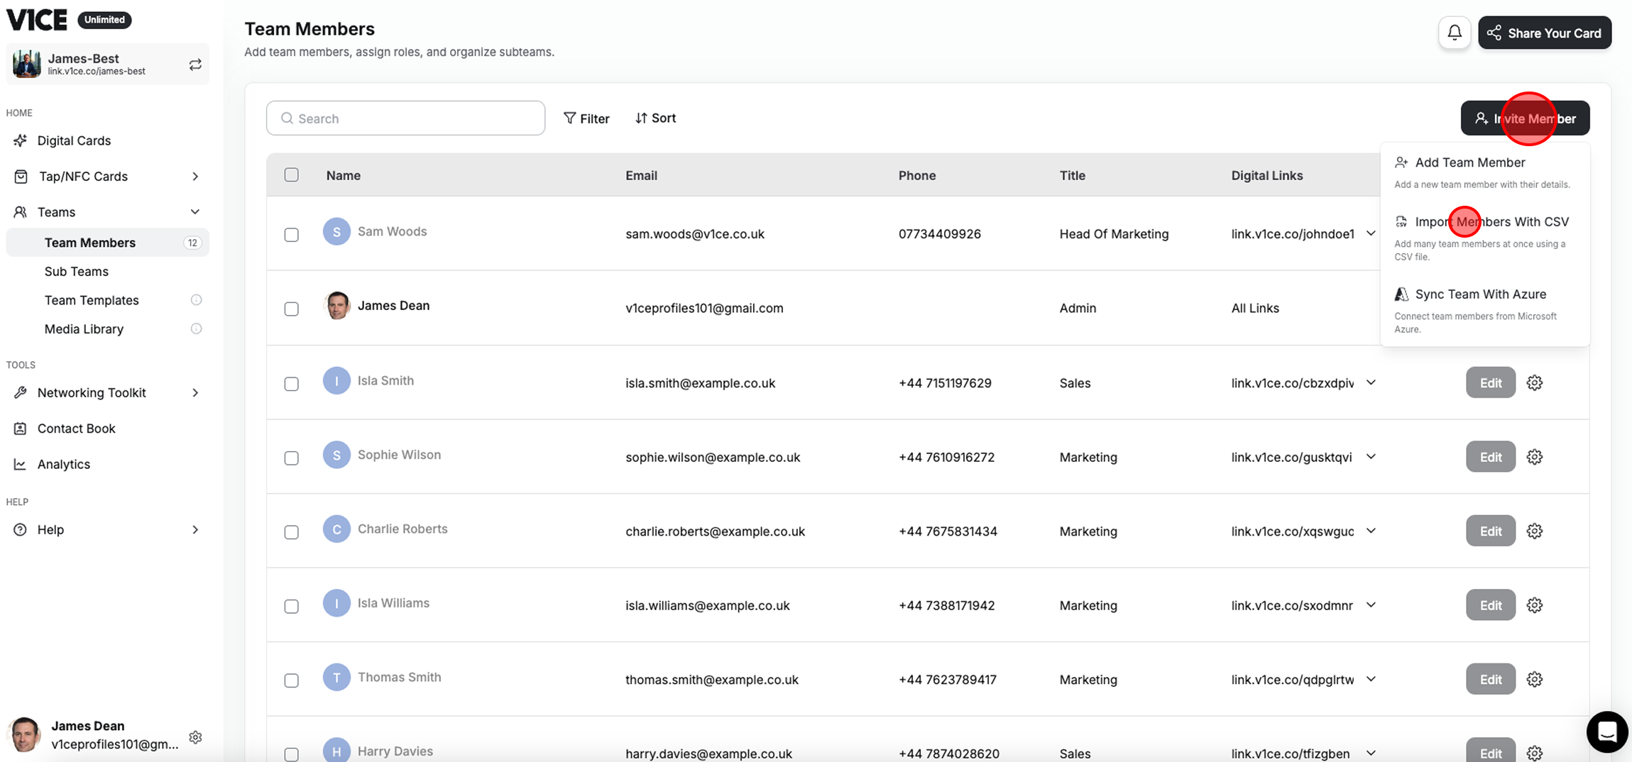Expand the Tap/NFC Cards submenu
Screen dimensions: 1632x762
tap(195, 177)
